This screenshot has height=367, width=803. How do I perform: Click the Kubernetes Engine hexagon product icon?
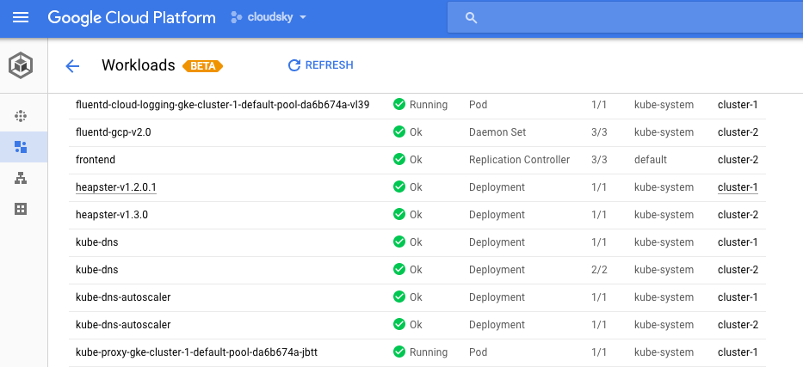click(21, 65)
